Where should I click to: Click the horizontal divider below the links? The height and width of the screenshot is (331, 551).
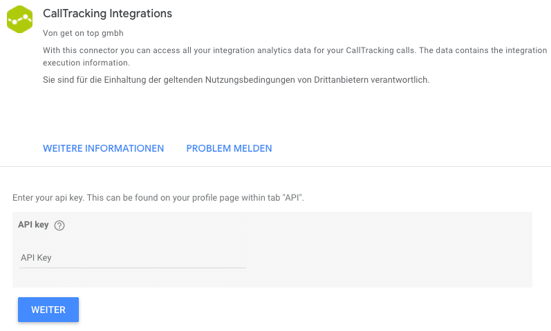coord(275,166)
